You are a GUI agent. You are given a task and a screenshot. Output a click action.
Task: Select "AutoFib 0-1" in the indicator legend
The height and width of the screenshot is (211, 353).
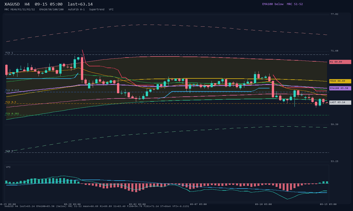pos(76,10)
